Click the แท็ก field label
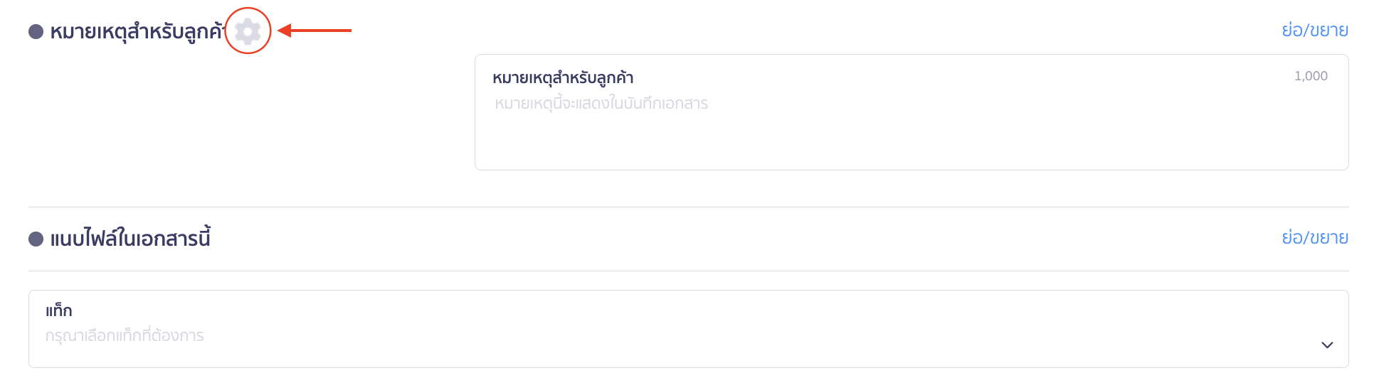Screen dimensions: 1379x385 pos(59,310)
